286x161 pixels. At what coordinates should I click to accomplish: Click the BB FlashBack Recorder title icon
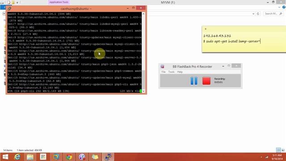162,67
